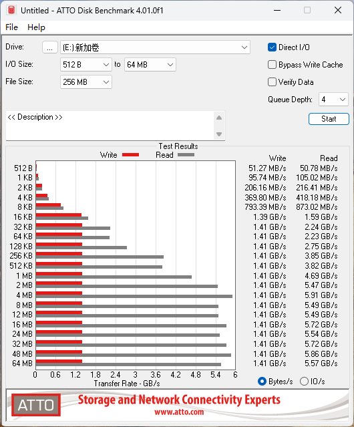354x427 pixels.
Task: Uncheck the Direct I/O checkbox
Action: tap(272, 47)
